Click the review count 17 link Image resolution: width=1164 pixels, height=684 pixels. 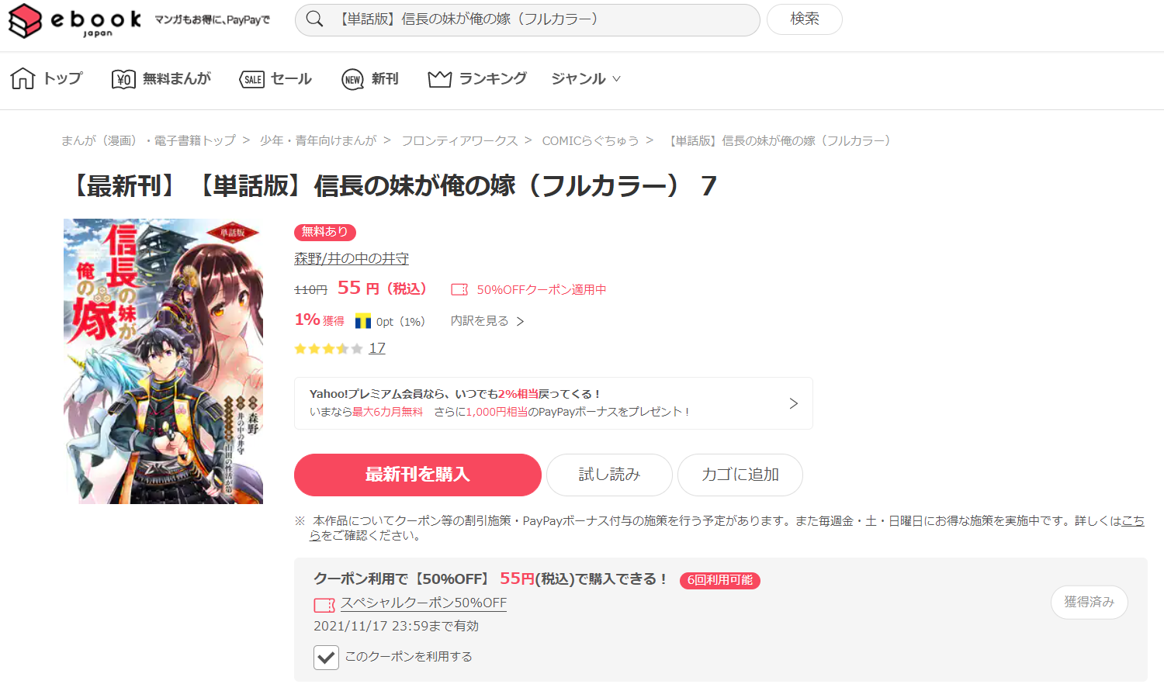point(377,348)
